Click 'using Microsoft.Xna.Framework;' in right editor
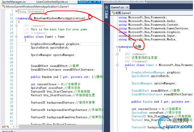 (143, 17)
